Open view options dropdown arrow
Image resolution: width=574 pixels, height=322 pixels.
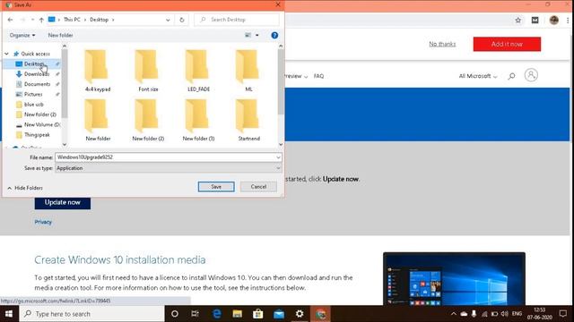coord(257,36)
